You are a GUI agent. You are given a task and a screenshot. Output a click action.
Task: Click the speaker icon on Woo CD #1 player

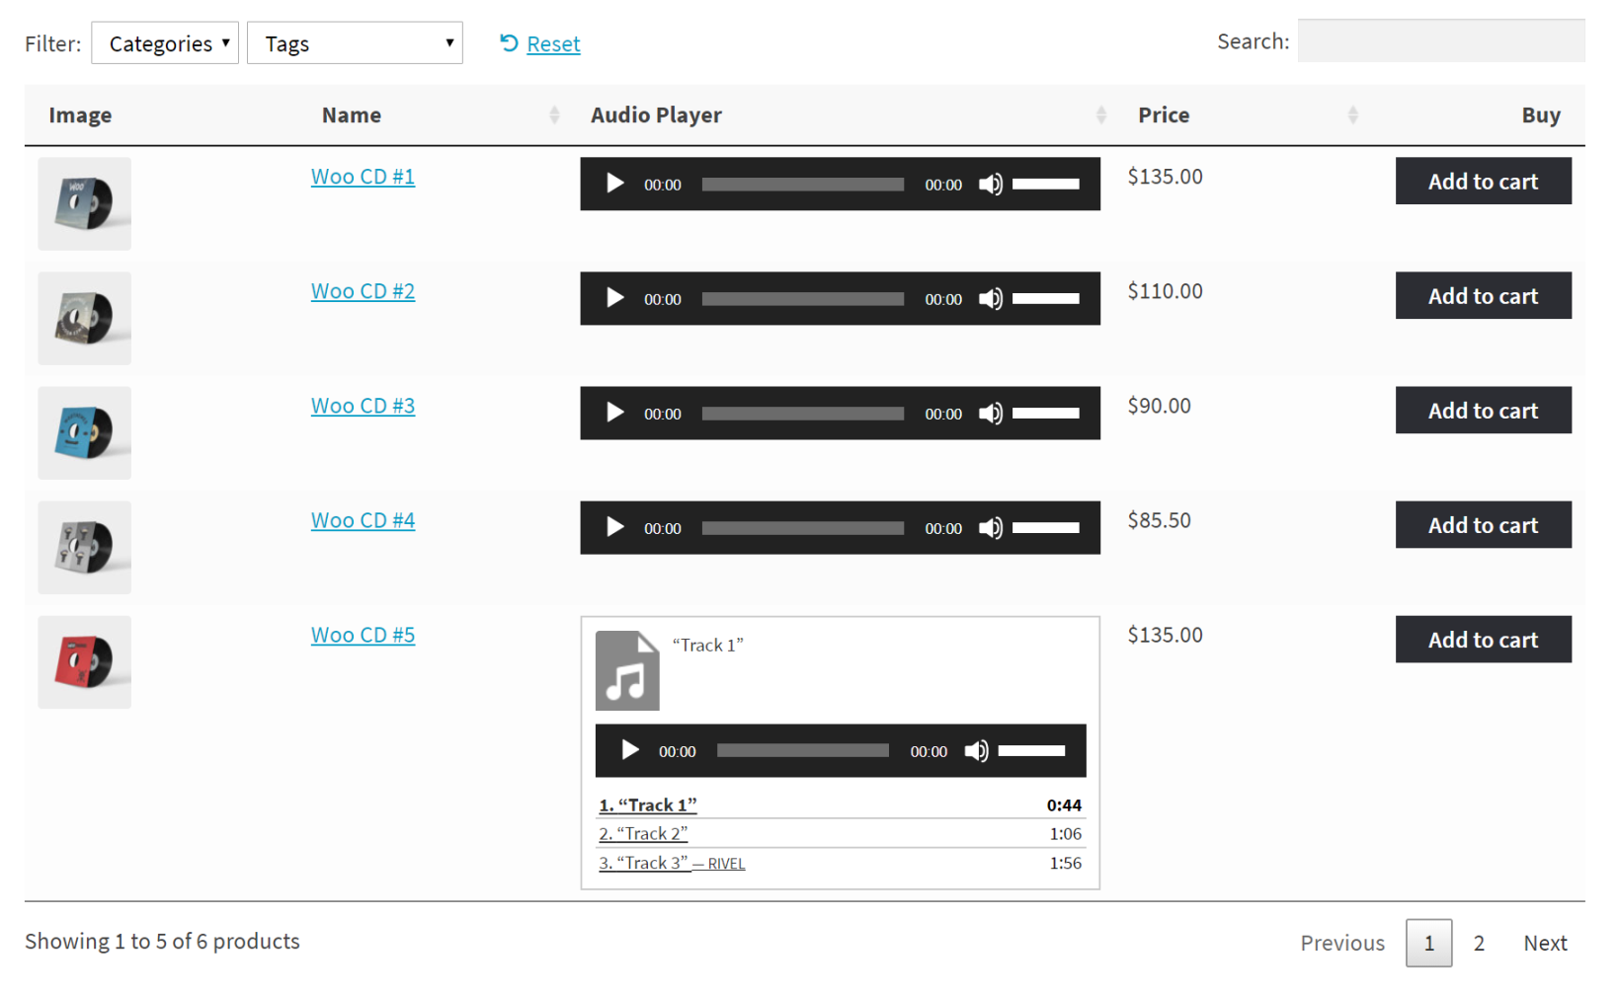pyautogui.click(x=991, y=184)
